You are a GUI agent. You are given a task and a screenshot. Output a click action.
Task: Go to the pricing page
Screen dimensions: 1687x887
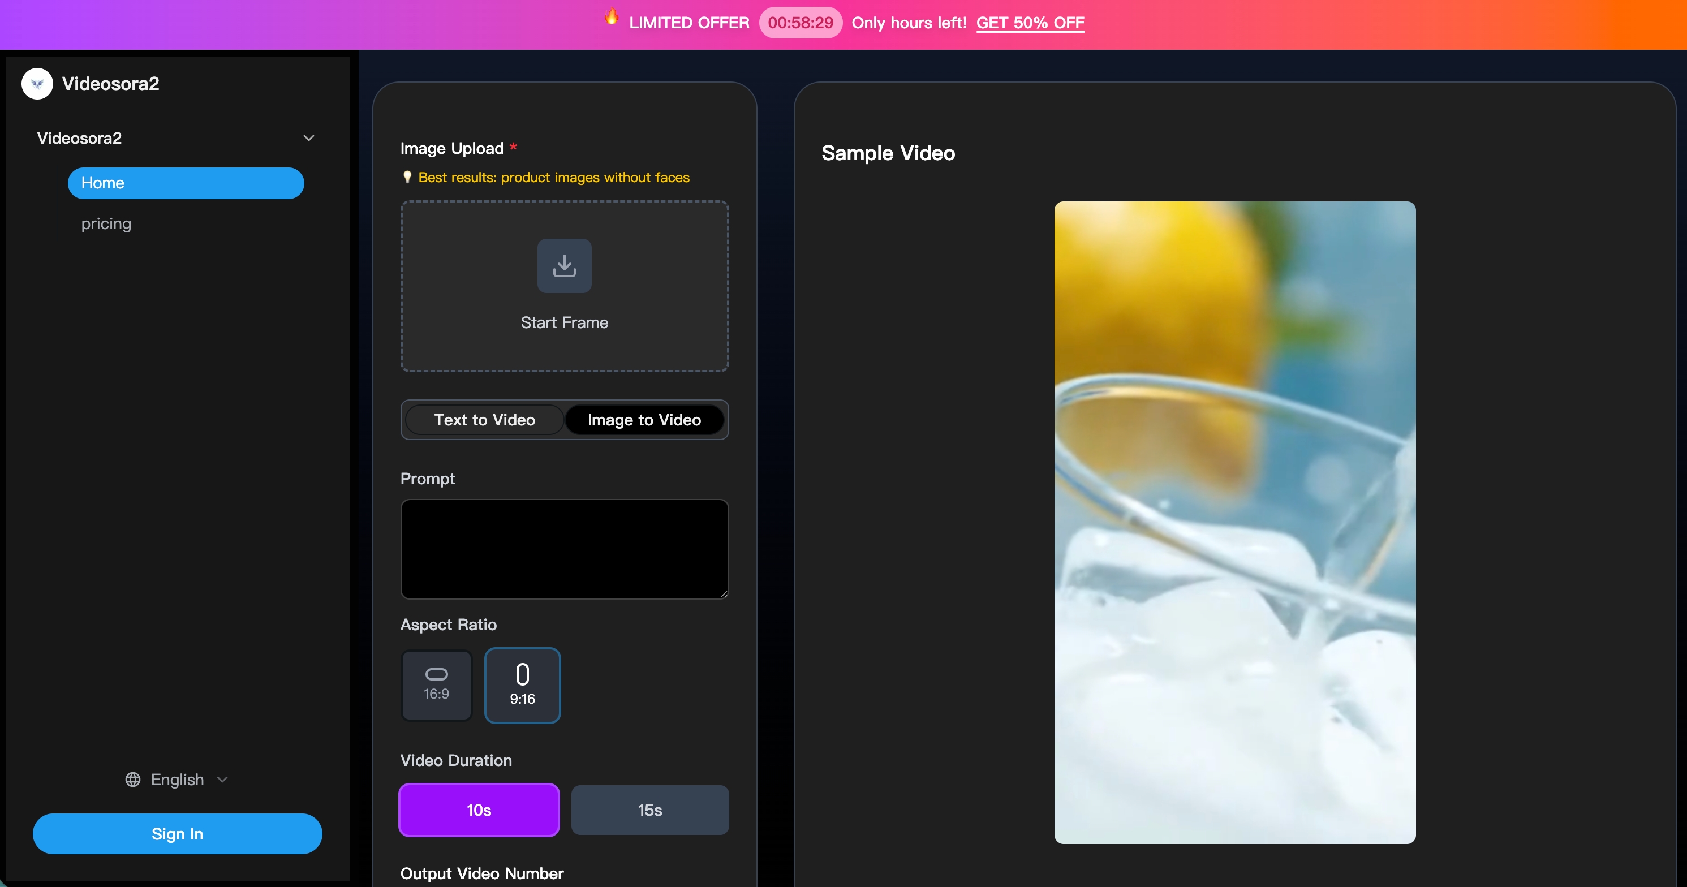coord(106,224)
